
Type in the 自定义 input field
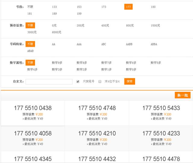[49, 81]
